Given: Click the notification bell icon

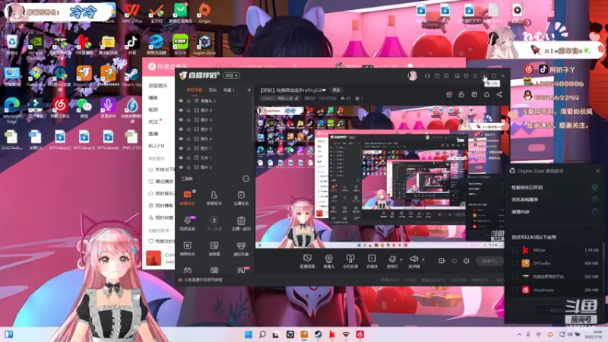Looking at the screenshot, I should point(486,94).
